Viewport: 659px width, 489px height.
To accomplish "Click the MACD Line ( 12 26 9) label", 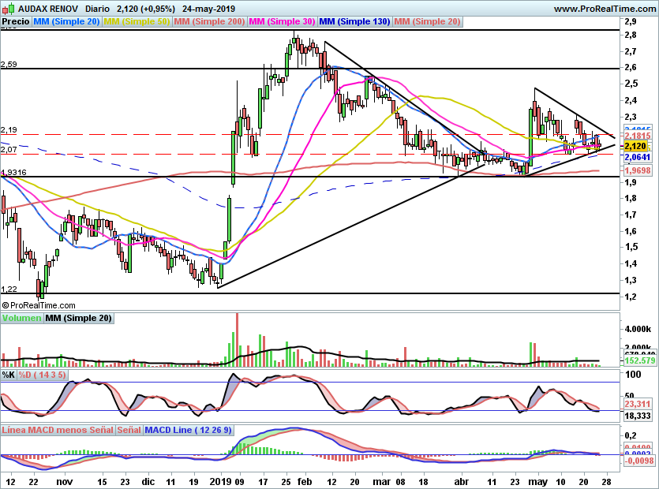I will point(188,430).
